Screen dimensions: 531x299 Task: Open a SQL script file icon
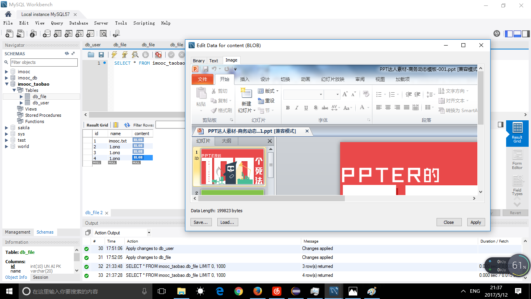click(21, 34)
